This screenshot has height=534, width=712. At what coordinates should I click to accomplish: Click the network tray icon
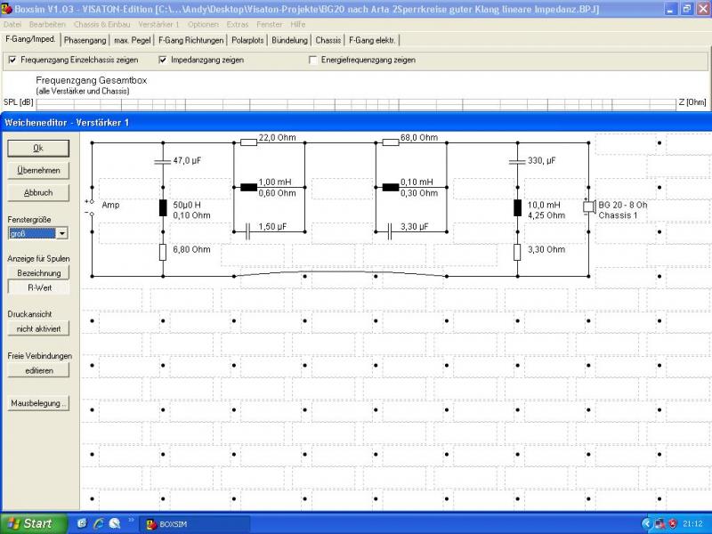pyautogui.click(x=659, y=524)
